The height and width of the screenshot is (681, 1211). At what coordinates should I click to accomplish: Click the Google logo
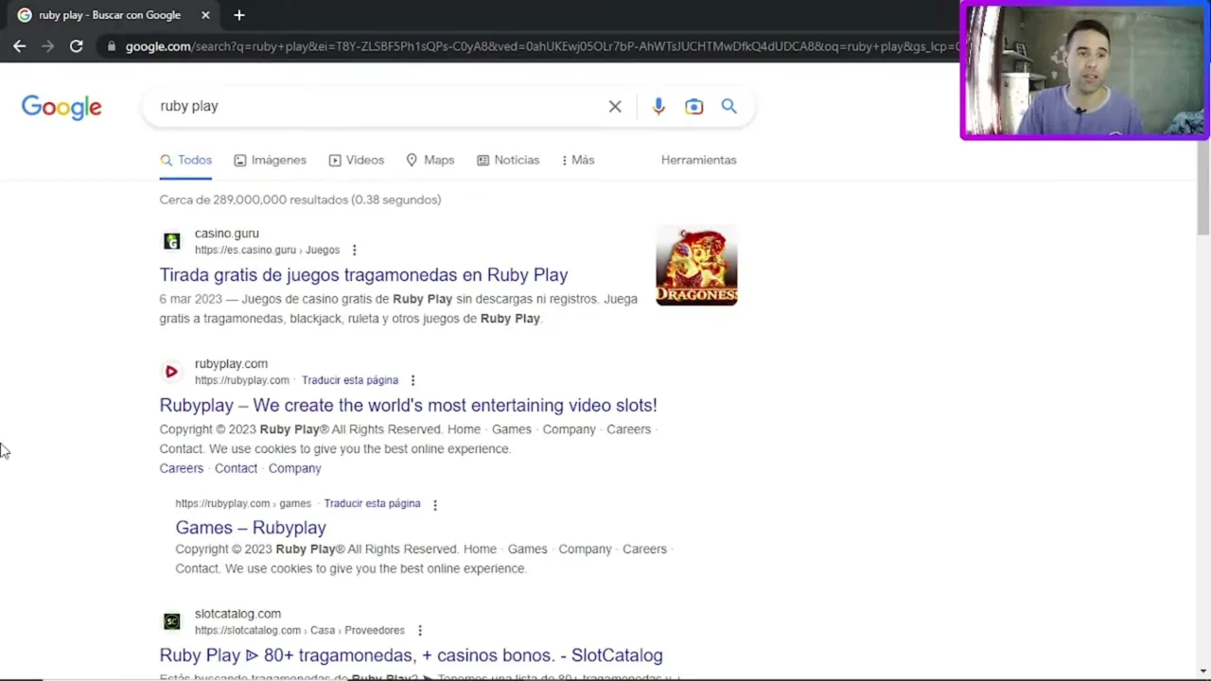tap(61, 107)
